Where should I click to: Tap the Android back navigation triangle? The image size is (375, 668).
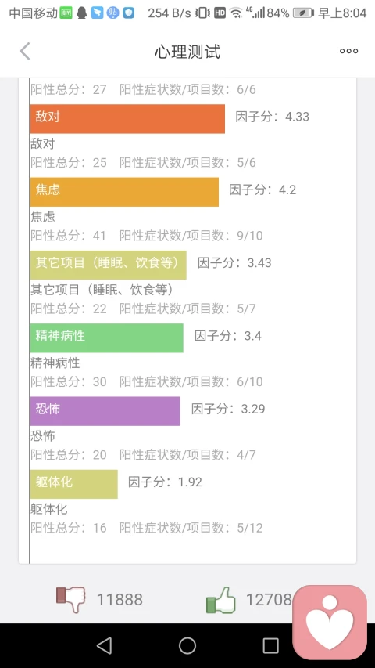pos(104,646)
